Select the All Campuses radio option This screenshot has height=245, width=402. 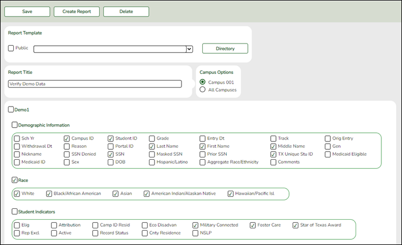(x=203, y=89)
